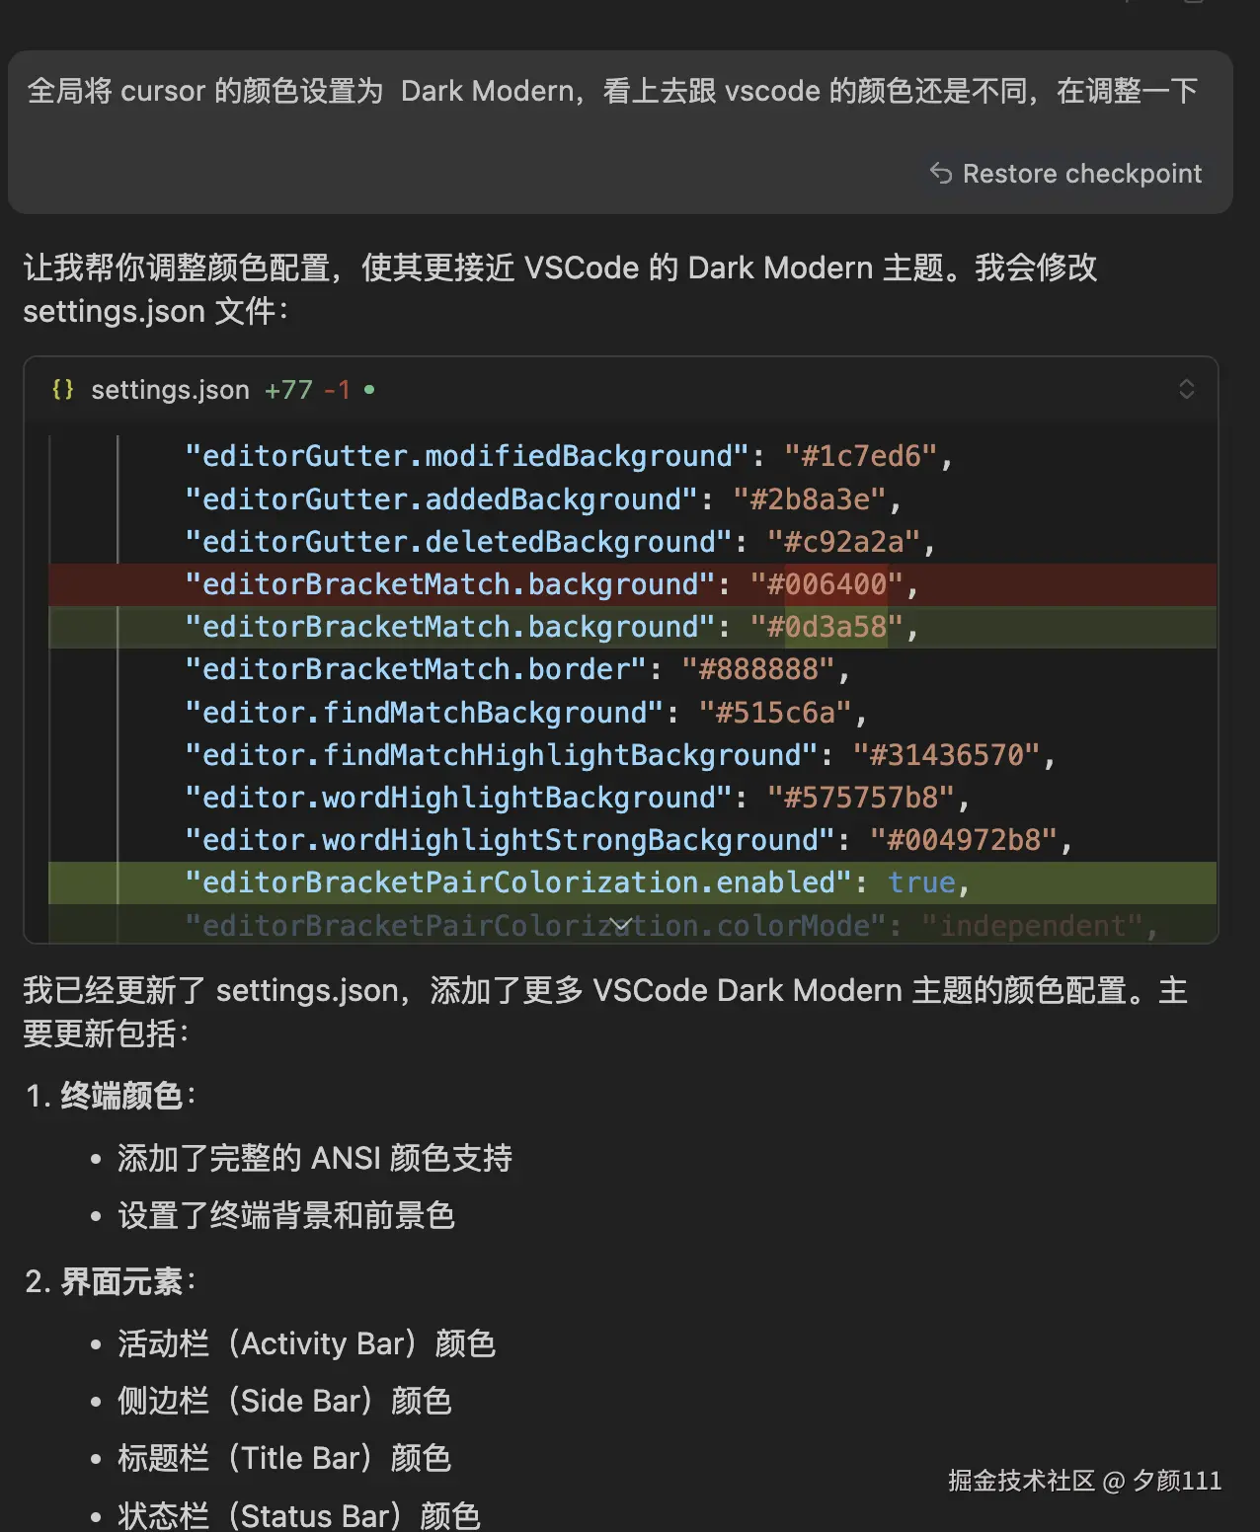Image resolution: width=1260 pixels, height=1532 pixels.
Task: Click the partially visible icon at screen top
Action: pos(1133,6)
